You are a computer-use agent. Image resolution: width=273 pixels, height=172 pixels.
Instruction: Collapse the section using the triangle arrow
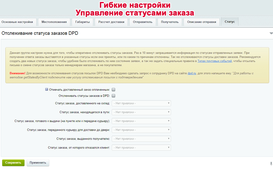coord(271,33)
